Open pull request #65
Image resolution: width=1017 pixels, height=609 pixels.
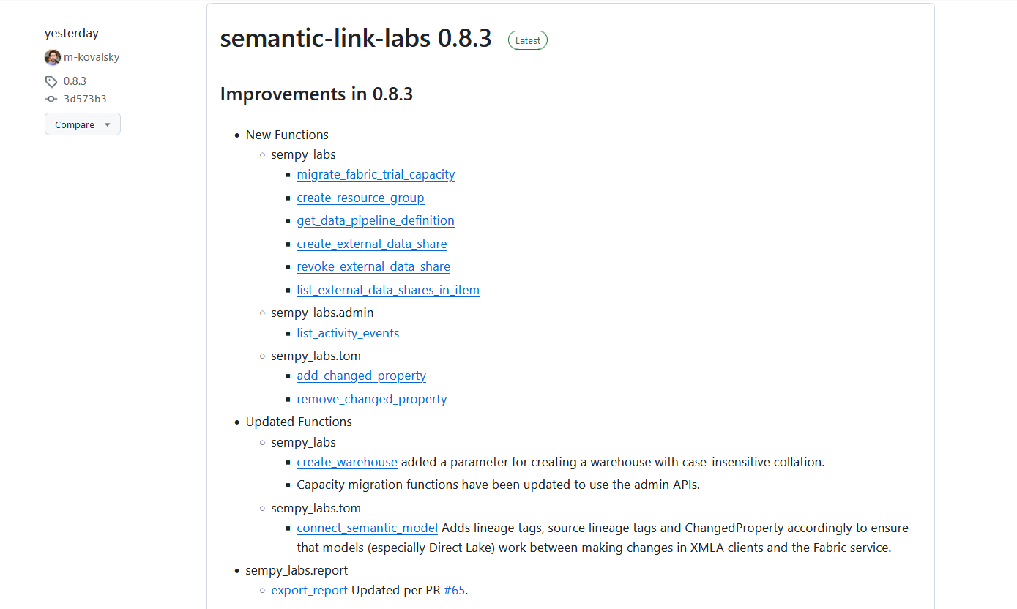point(455,590)
